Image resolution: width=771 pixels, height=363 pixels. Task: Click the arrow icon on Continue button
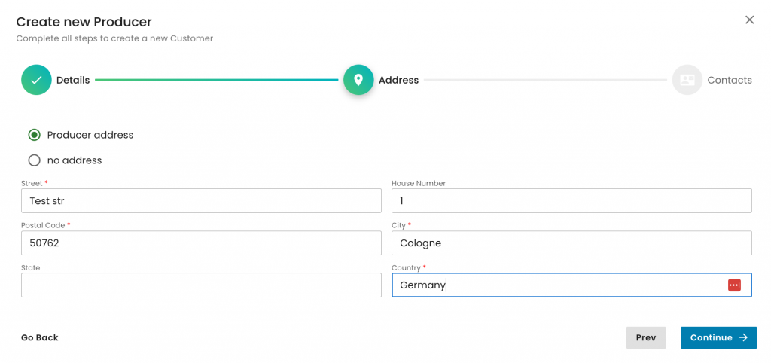743,337
